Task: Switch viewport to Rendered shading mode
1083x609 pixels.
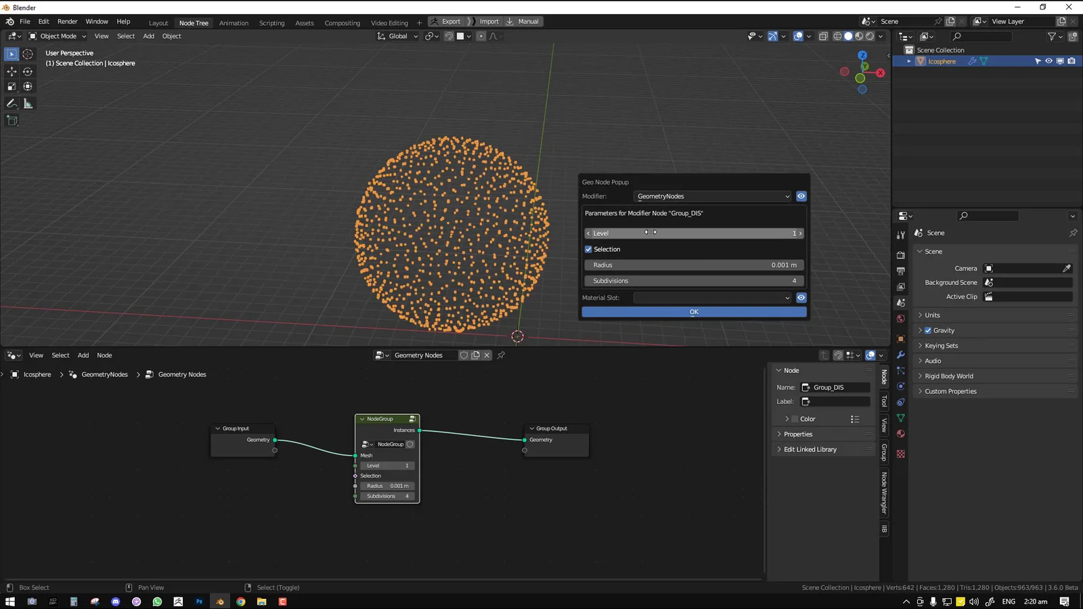Action: pyautogui.click(x=870, y=36)
